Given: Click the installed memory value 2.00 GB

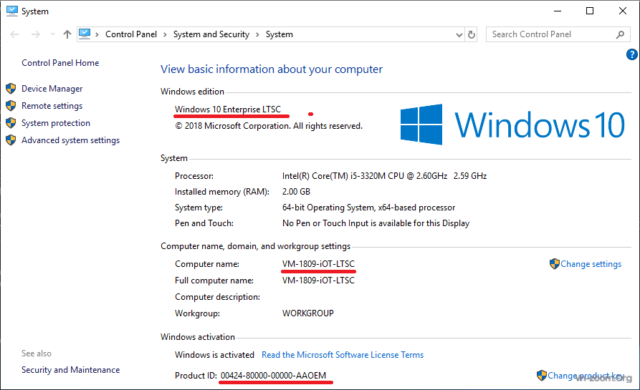Looking at the screenshot, I should pos(296,192).
